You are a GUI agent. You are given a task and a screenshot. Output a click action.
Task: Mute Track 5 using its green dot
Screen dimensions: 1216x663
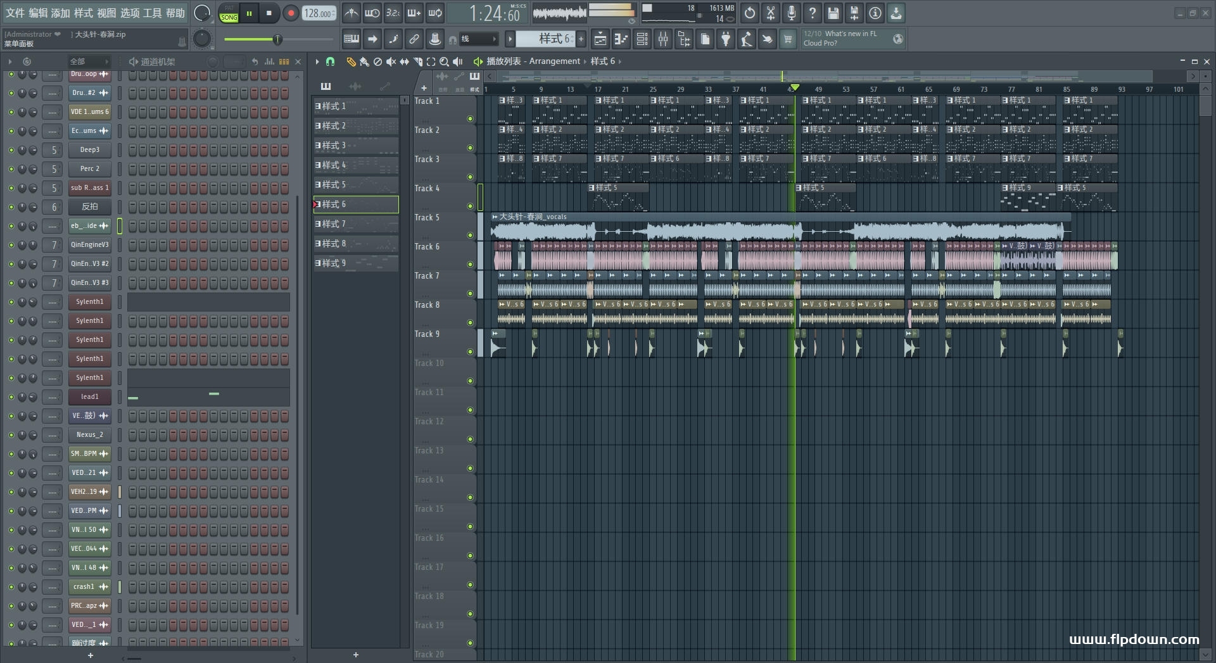point(470,235)
